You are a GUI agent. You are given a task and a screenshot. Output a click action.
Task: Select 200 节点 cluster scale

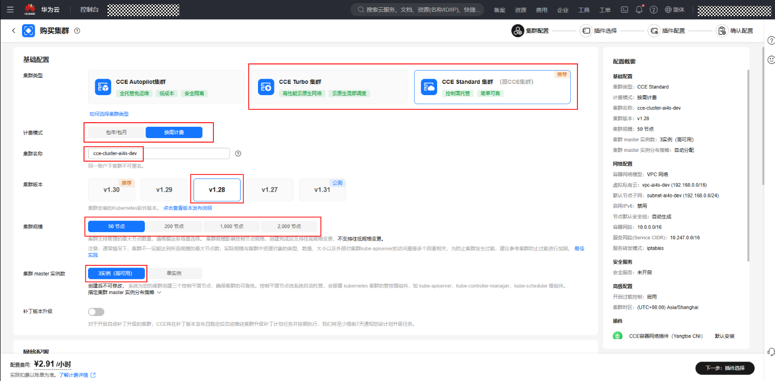coord(174,226)
